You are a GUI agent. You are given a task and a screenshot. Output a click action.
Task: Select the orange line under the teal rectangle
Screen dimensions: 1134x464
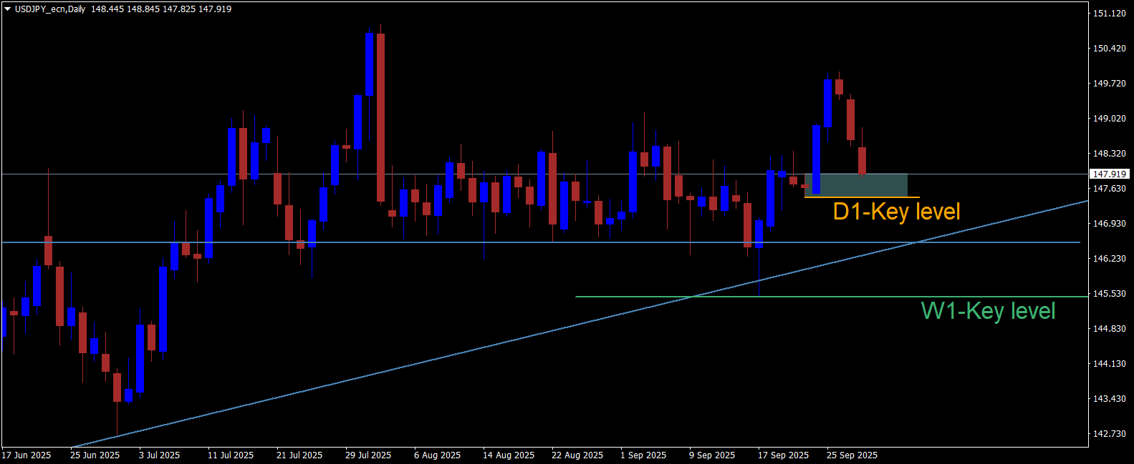tap(862, 197)
